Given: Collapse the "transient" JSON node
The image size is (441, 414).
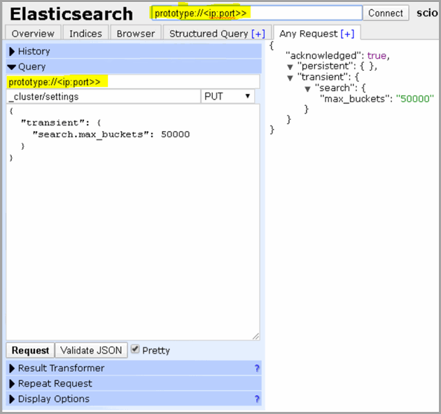Looking at the screenshot, I should coord(290,78).
